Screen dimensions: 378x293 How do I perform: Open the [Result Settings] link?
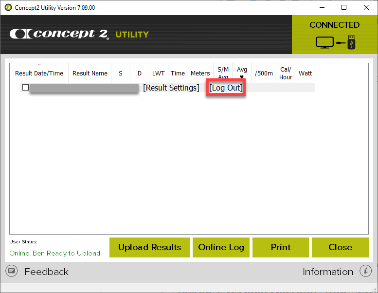[x=171, y=88]
